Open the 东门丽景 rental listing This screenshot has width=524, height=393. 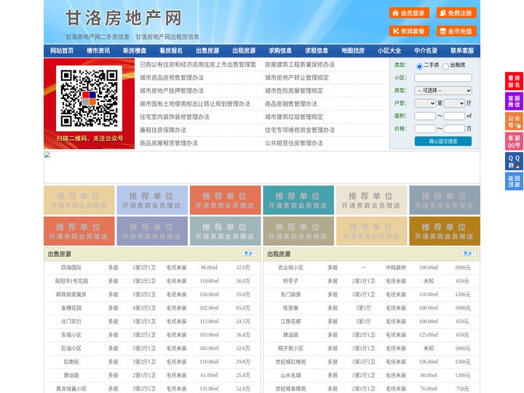point(290,295)
